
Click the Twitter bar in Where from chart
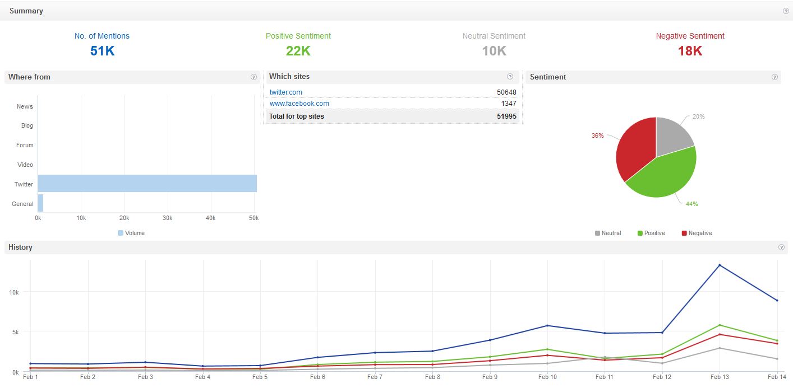[x=147, y=184]
